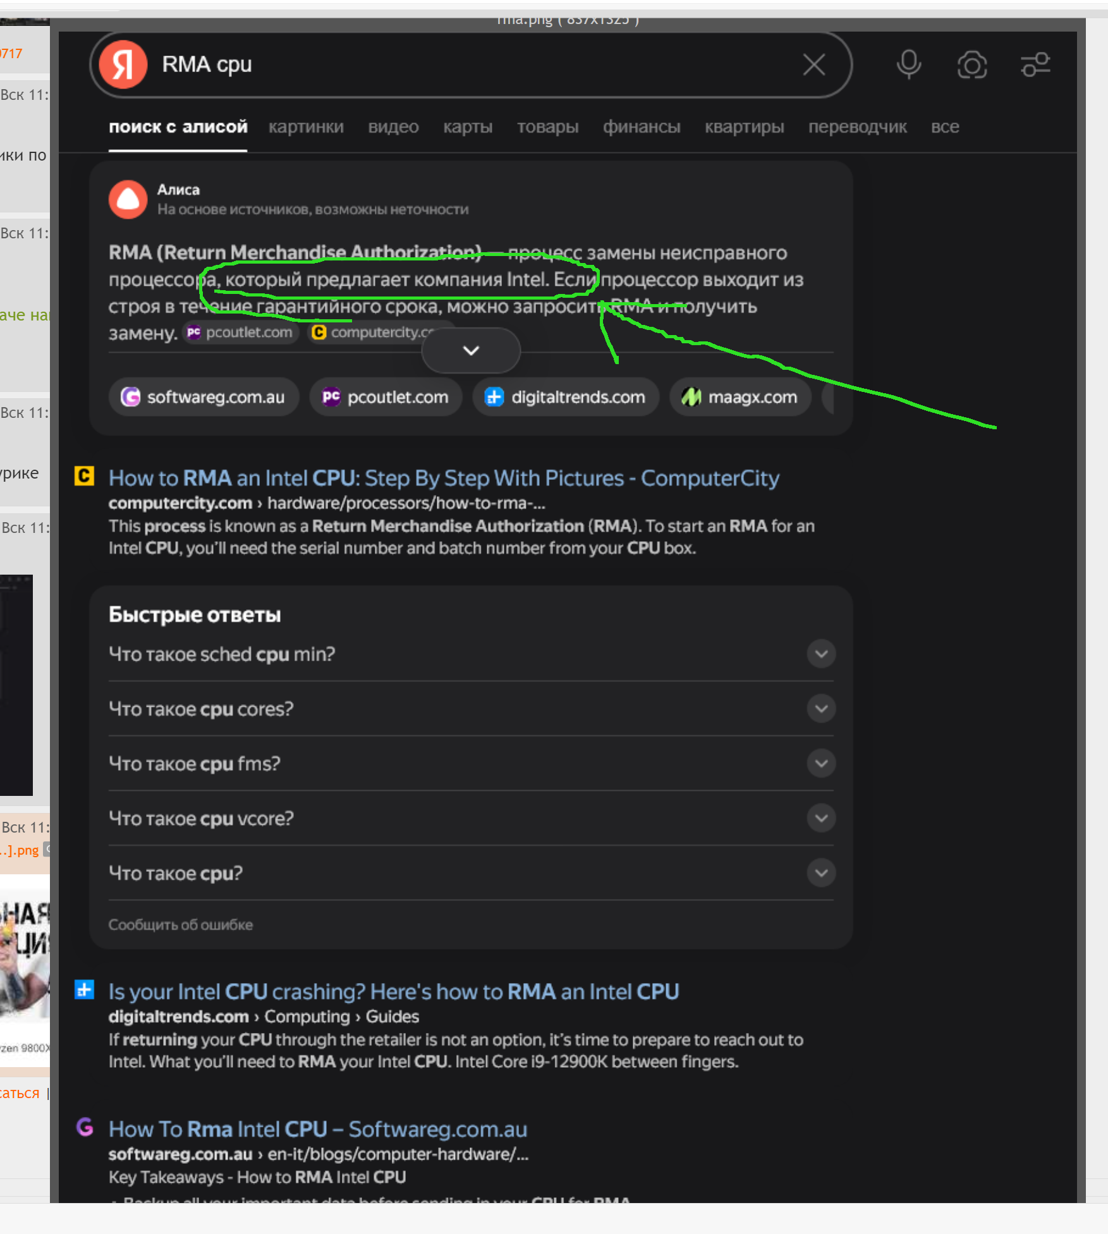This screenshot has width=1108, height=1234.
Task: Open the inline pcoutlet.com source chip
Action: coord(241,333)
